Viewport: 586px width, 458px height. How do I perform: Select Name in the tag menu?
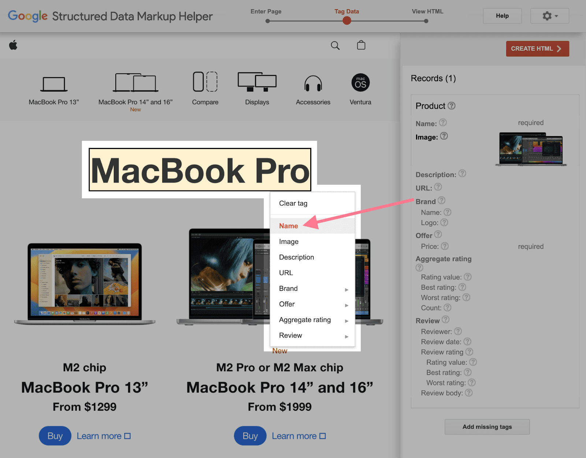tap(312, 226)
